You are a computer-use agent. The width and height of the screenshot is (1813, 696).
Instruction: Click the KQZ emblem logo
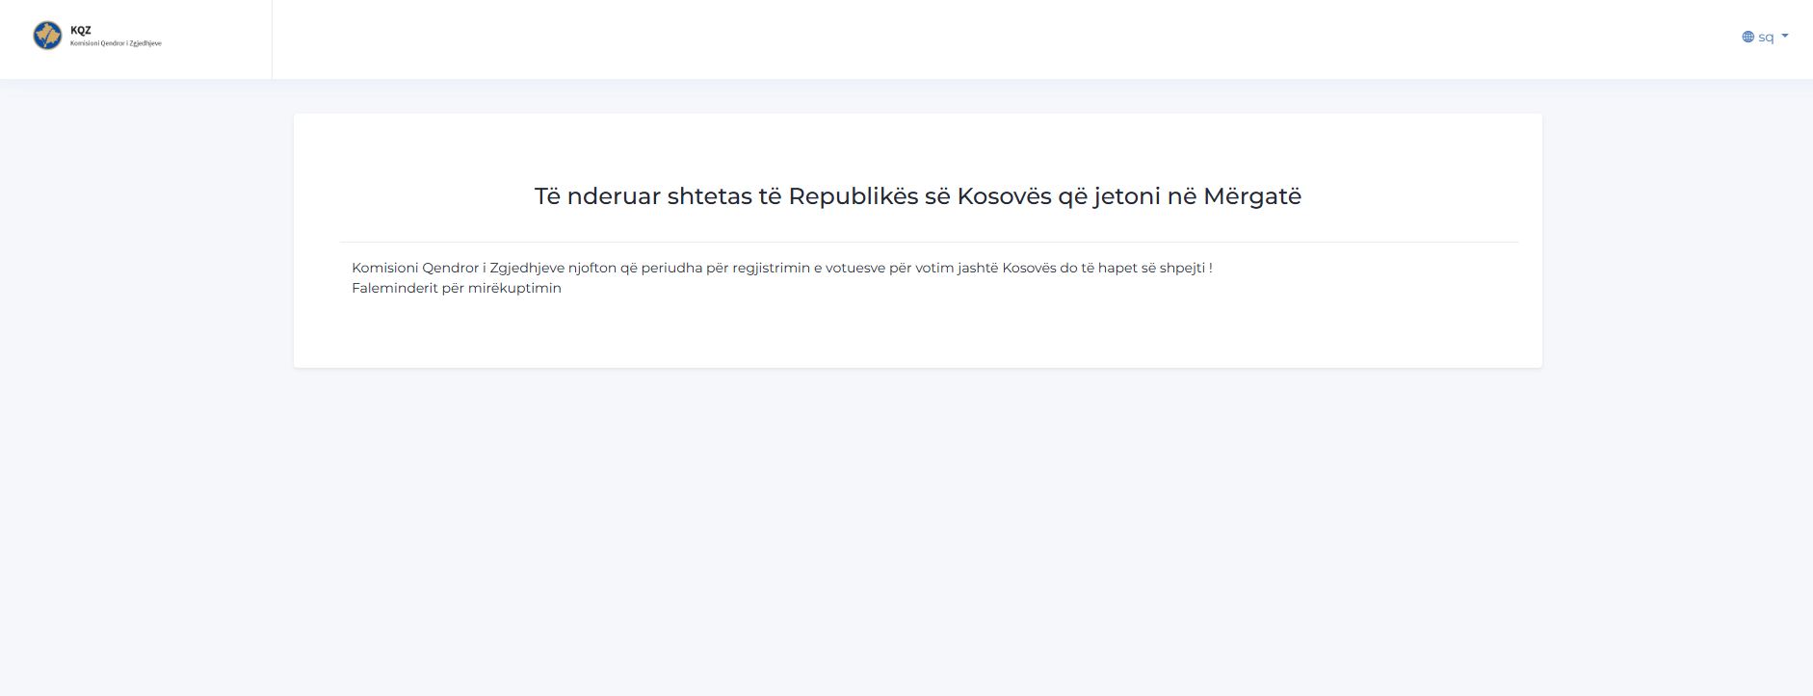click(47, 36)
